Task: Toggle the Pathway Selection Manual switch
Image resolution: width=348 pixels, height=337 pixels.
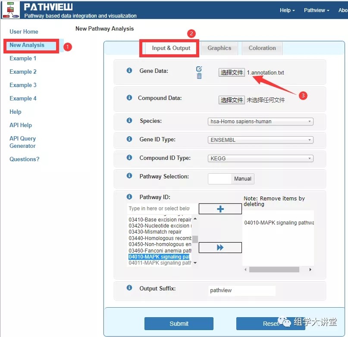Action: [231, 179]
